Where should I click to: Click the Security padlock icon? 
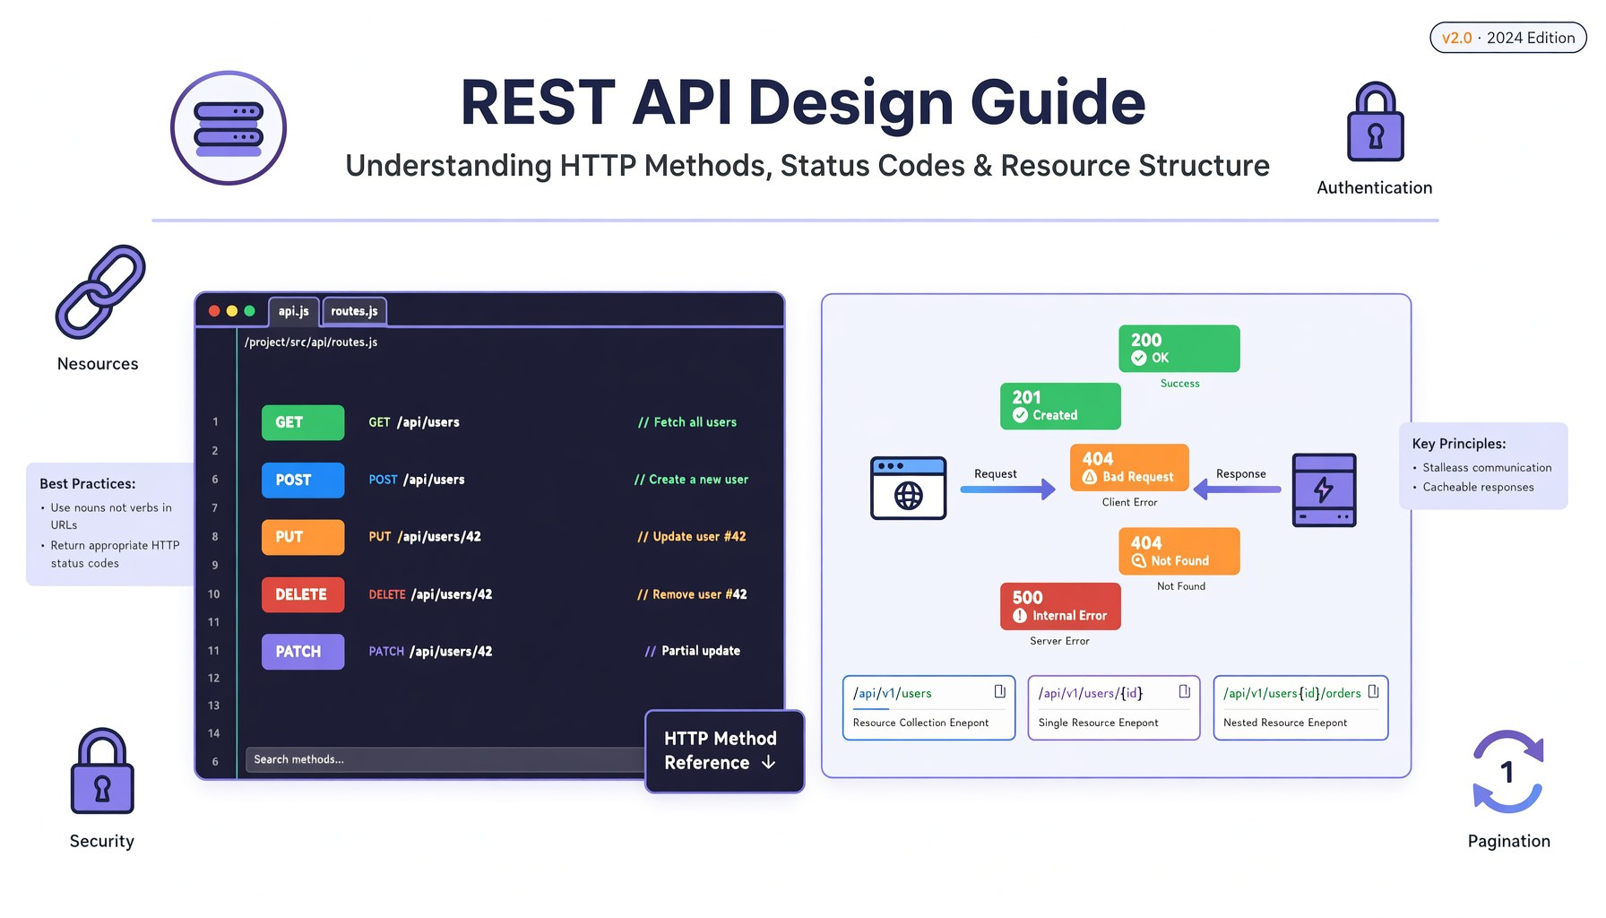[x=102, y=771]
